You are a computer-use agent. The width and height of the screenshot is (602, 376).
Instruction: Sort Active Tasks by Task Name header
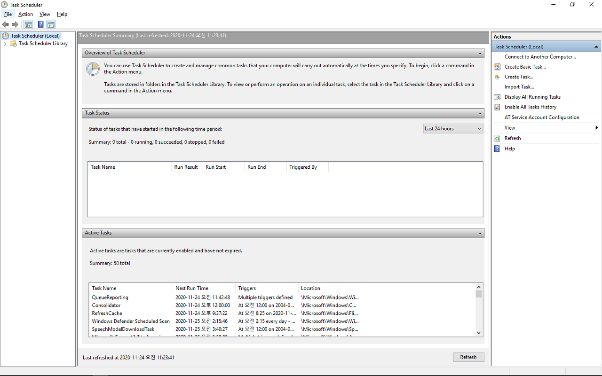[x=131, y=288]
